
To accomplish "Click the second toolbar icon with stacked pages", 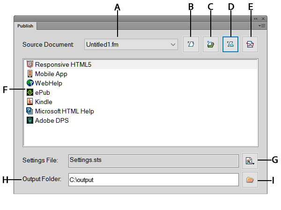I will pos(211,45).
